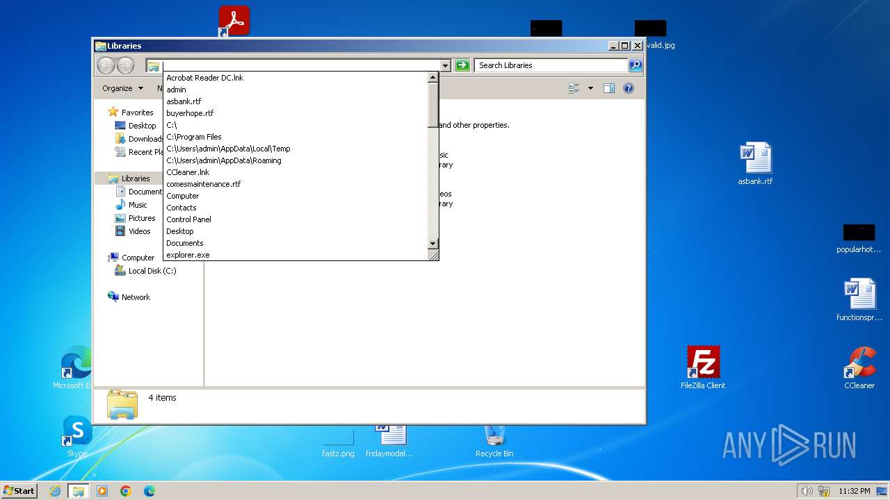This screenshot has width=890, height=500.
Task: Choose comesmaintenance.rtf from suggestions
Action: (296, 184)
